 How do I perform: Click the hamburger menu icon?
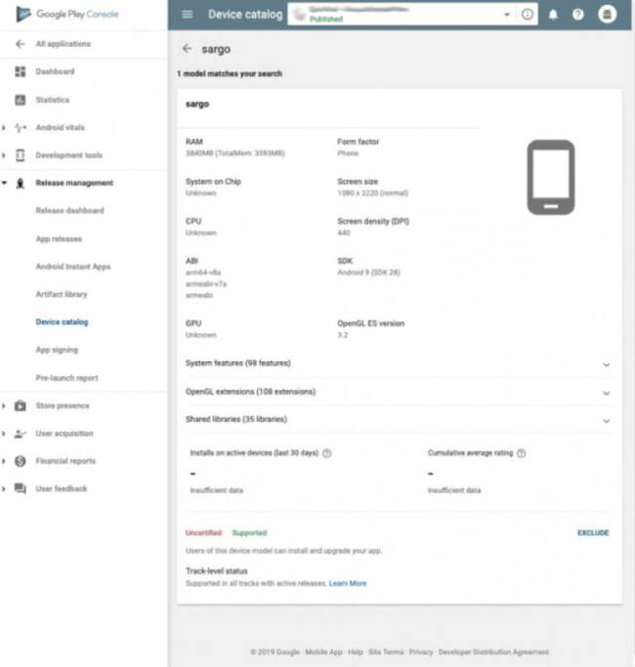[x=188, y=15]
